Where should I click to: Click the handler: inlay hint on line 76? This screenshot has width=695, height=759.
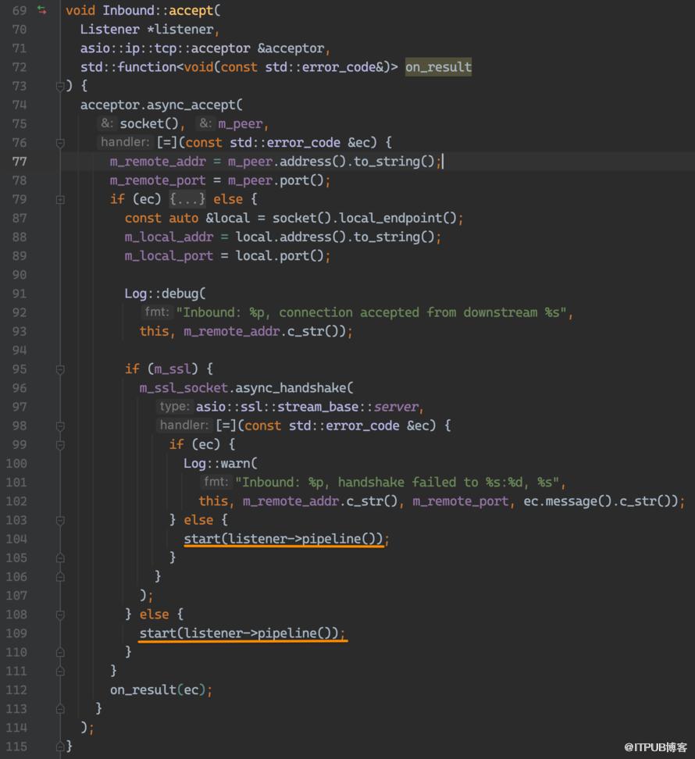click(125, 142)
